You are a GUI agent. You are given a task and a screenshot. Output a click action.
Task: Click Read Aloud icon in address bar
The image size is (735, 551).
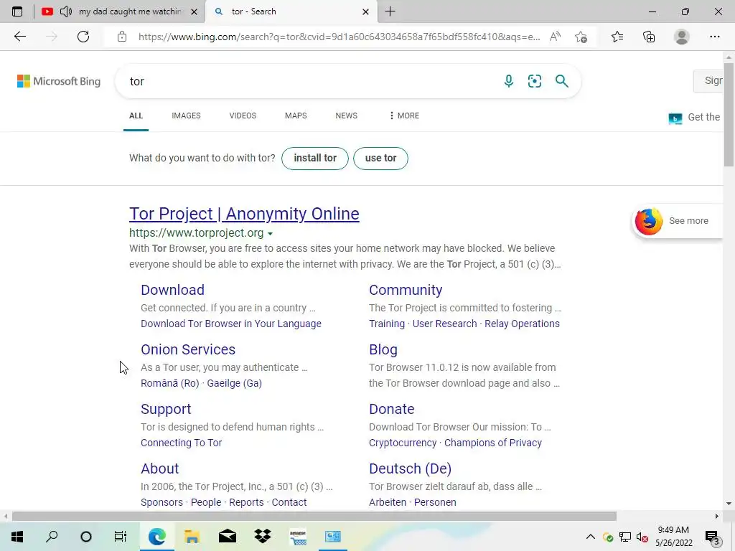[x=555, y=37]
